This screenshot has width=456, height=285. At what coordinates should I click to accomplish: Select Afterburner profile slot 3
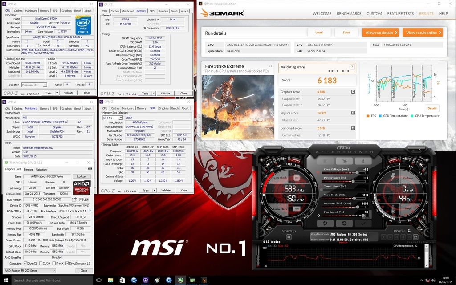396,237
